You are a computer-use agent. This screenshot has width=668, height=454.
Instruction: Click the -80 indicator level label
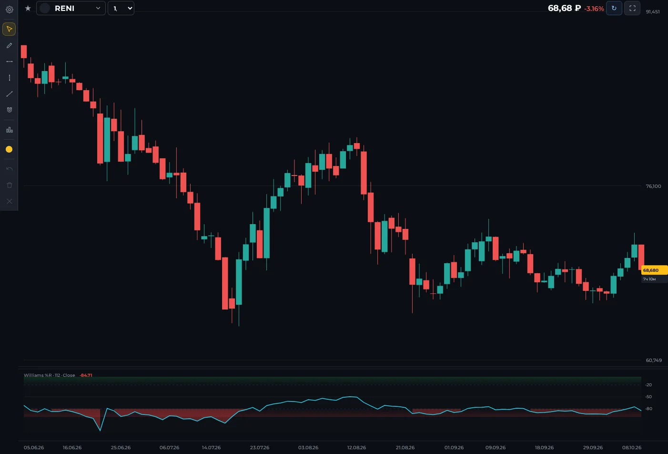coord(648,409)
